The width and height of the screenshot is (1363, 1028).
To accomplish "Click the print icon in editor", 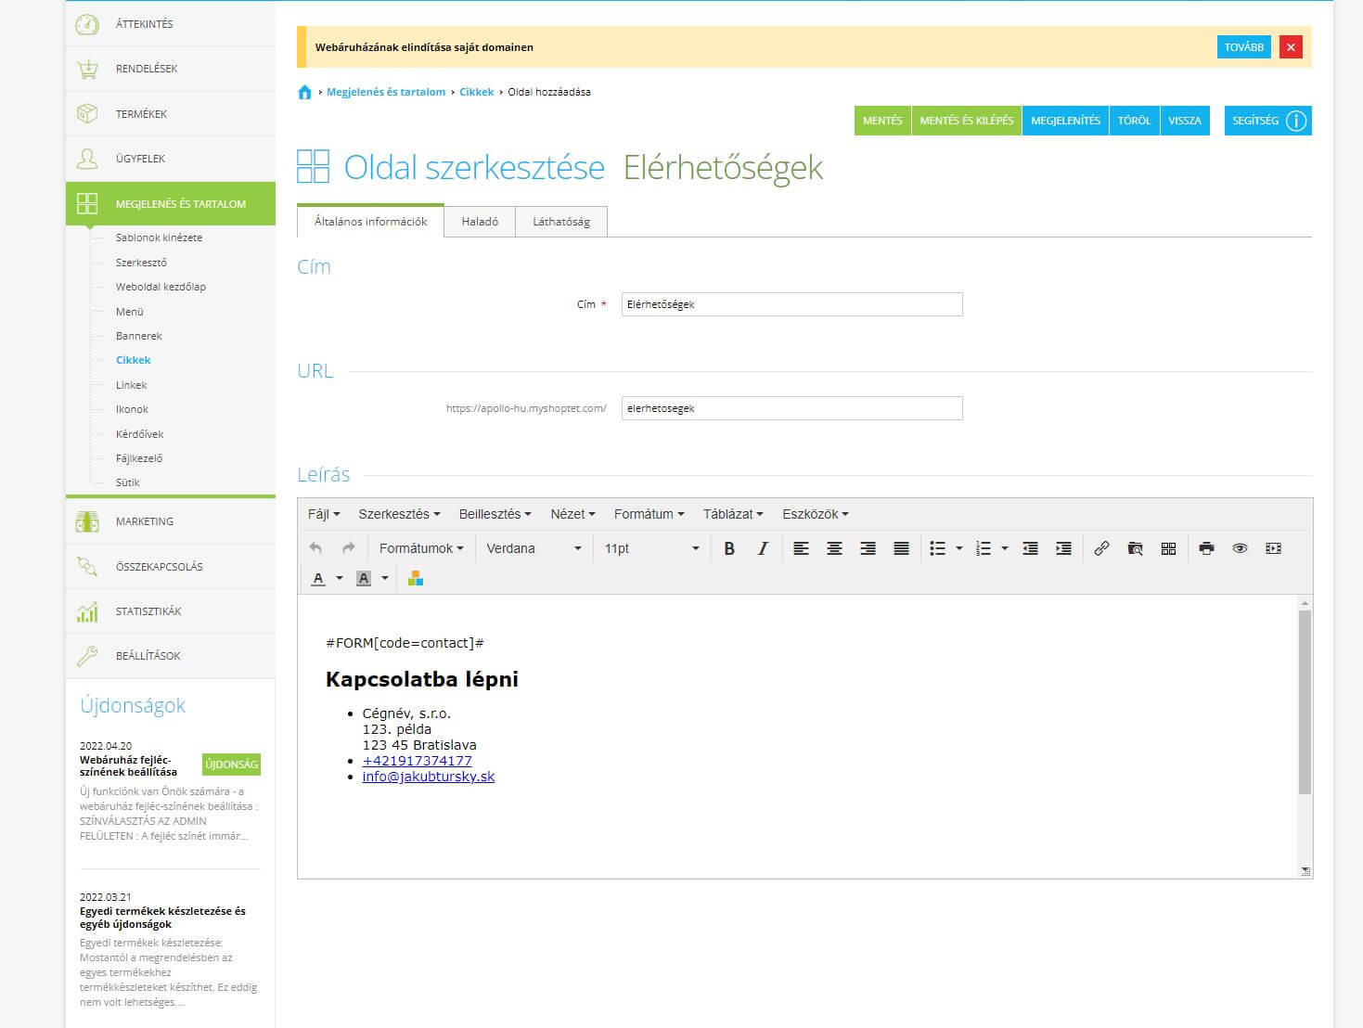I will tap(1206, 548).
